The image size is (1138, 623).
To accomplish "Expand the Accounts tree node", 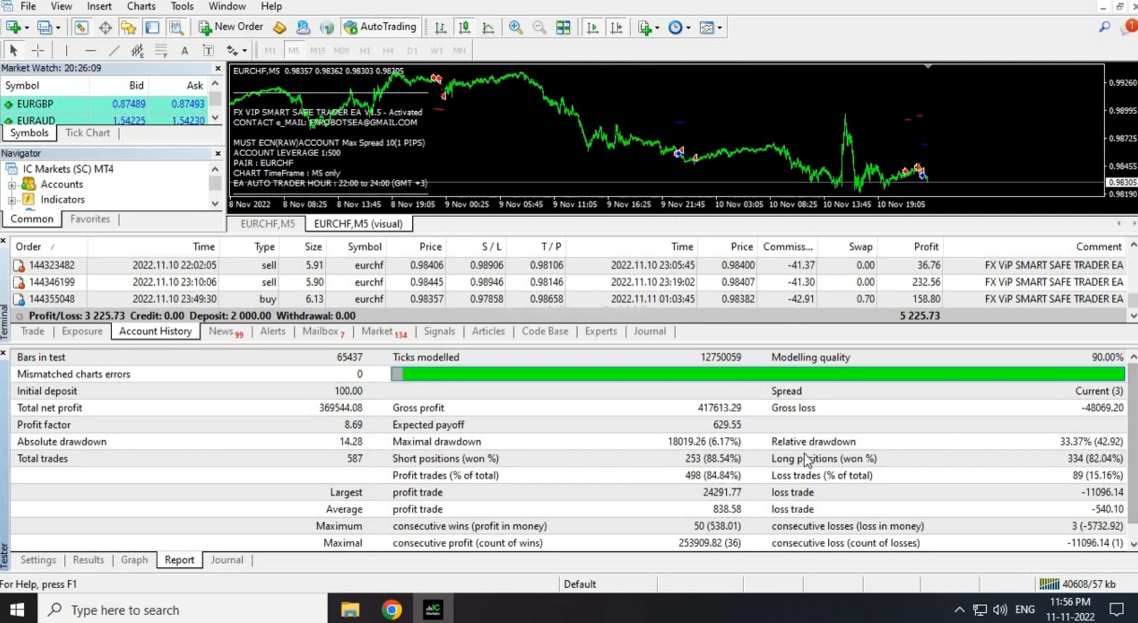I will tap(11, 185).
